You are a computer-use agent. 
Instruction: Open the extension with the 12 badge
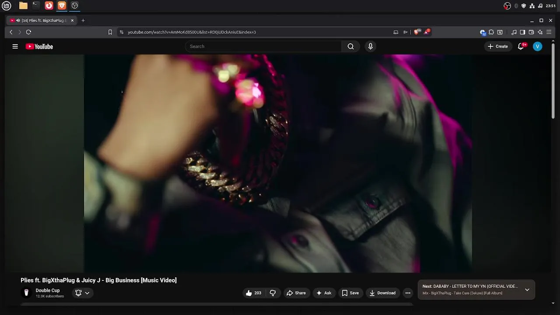click(483, 32)
